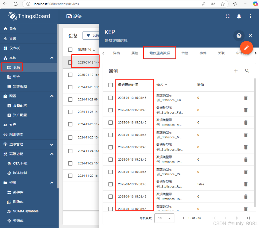Open 告警 from the sidebar
The image size is (259, 228).
[x=29, y=38]
